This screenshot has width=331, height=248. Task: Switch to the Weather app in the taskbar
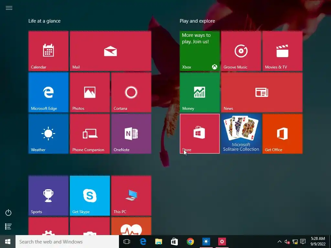[206, 242]
